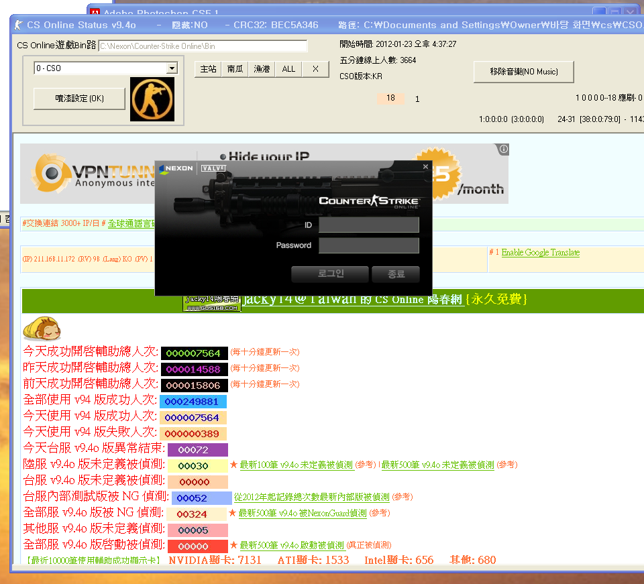
Task: Click the pink 00005 counter
Action: 197,530
